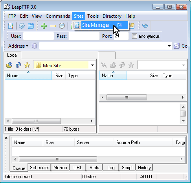Switch to the Scheduler tab
Image resolution: width=191 pixels, height=183 pixels.
point(39,168)
